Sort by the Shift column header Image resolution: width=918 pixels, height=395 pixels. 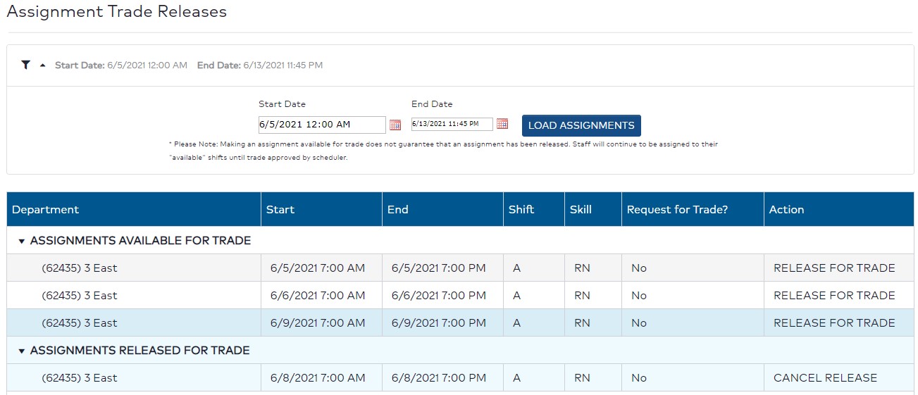(x=521, y=210)
